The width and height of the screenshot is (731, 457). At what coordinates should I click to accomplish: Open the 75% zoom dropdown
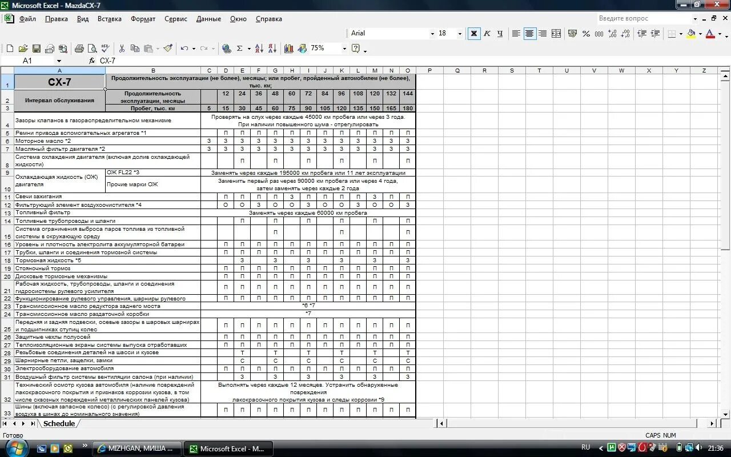344,49
